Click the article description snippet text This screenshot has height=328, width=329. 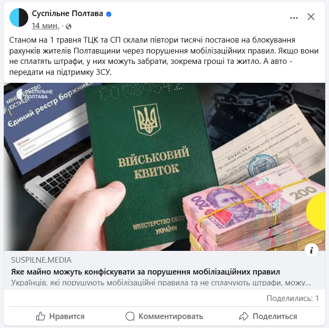(x=161, y=283)
